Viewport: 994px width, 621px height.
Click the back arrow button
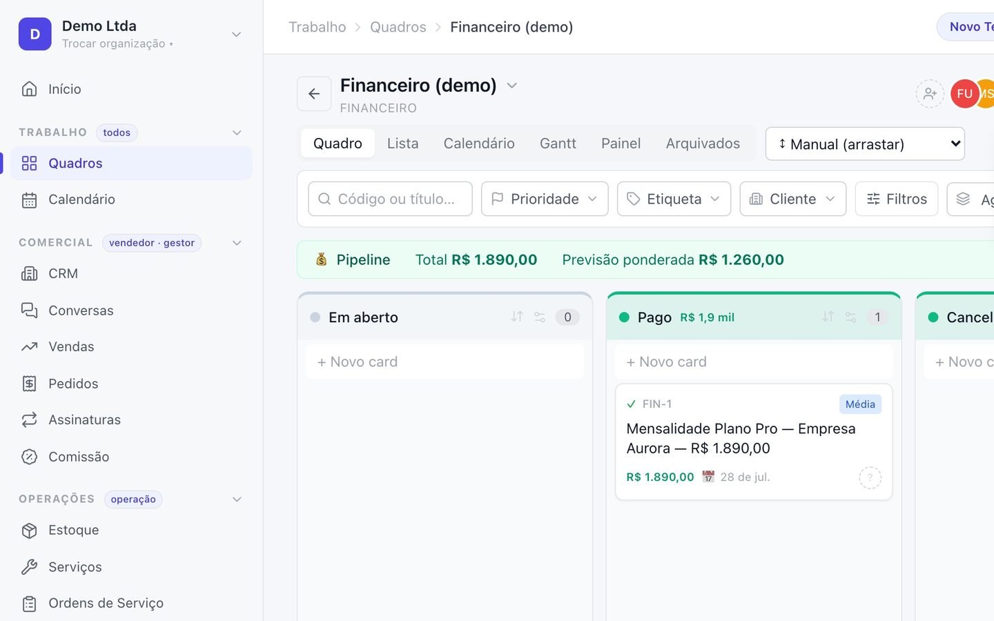pos(314,94)
